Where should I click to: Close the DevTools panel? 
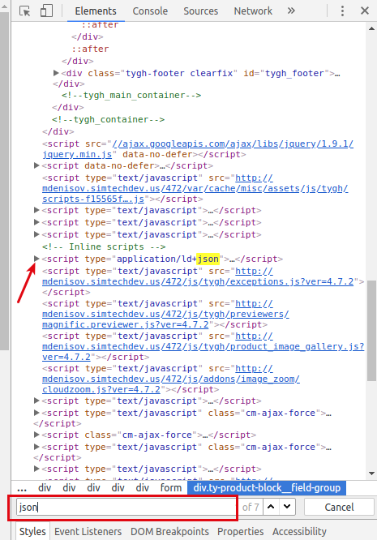point(365,11)
